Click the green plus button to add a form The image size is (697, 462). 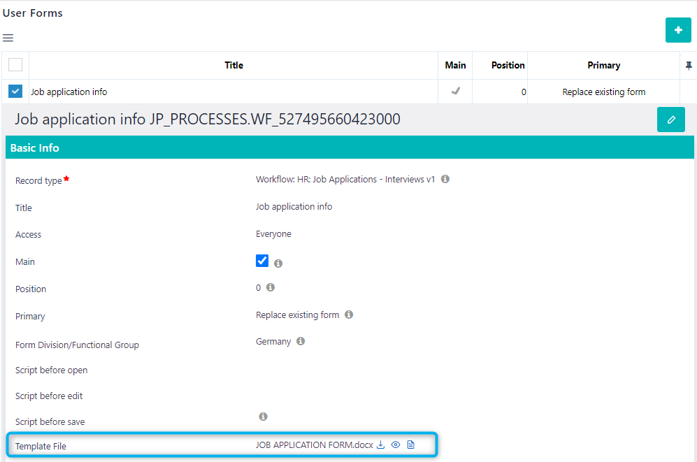point(677,30)
